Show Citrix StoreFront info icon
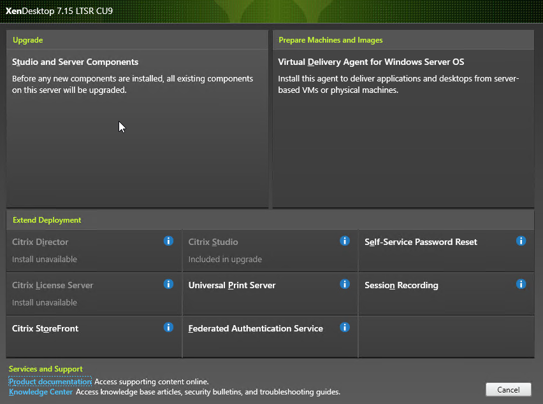The height and width of the screenshot is (404, 543). (x=168, y=327)
